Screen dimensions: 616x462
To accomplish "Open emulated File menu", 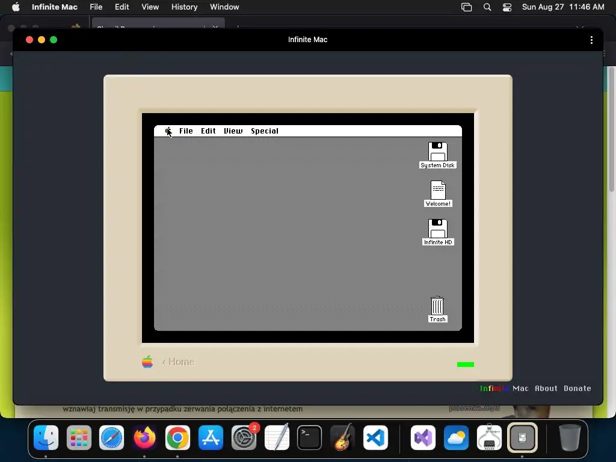I will coord(186,131).
